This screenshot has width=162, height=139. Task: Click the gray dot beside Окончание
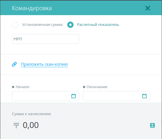[x=84, y=87]
